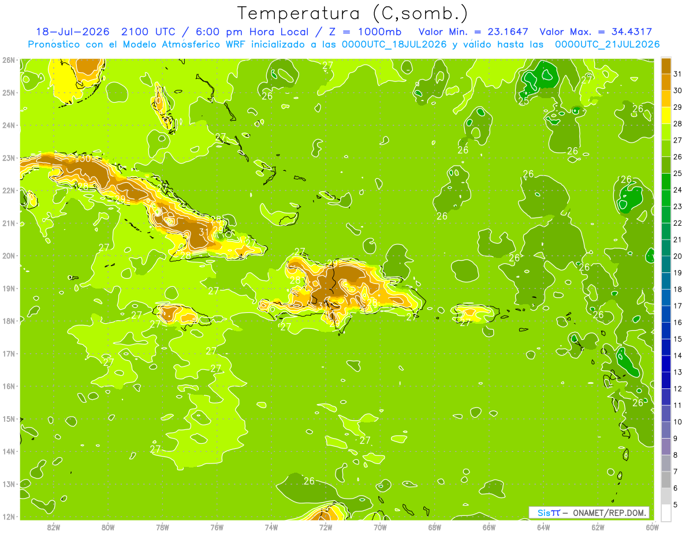Click the white swatch beside the 5 label
The image size is (693, 535).
click(666, 512)
